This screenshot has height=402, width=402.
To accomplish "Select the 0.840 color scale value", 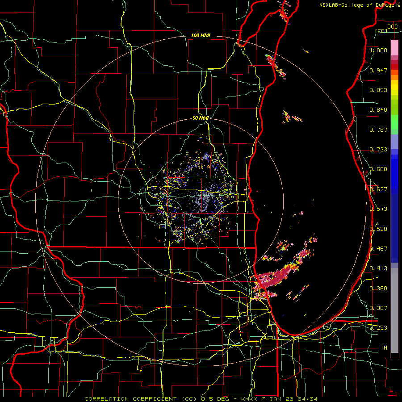I will click(378, 110).
